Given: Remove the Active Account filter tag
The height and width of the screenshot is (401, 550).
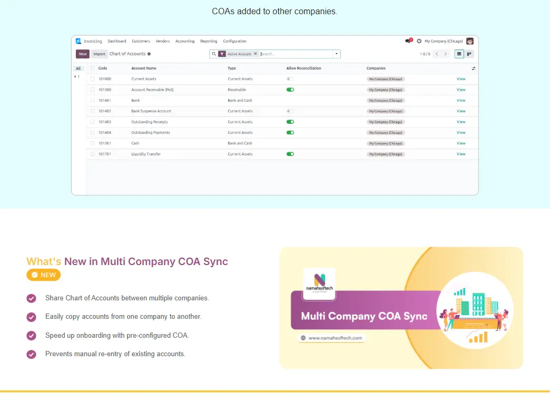Looking at the screenshot, I should pyautogui.click(x=256, y=54).
